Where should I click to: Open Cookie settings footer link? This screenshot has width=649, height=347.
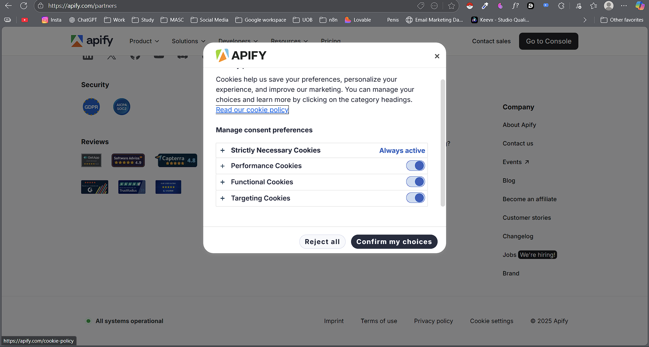click(x=491, y=321)
